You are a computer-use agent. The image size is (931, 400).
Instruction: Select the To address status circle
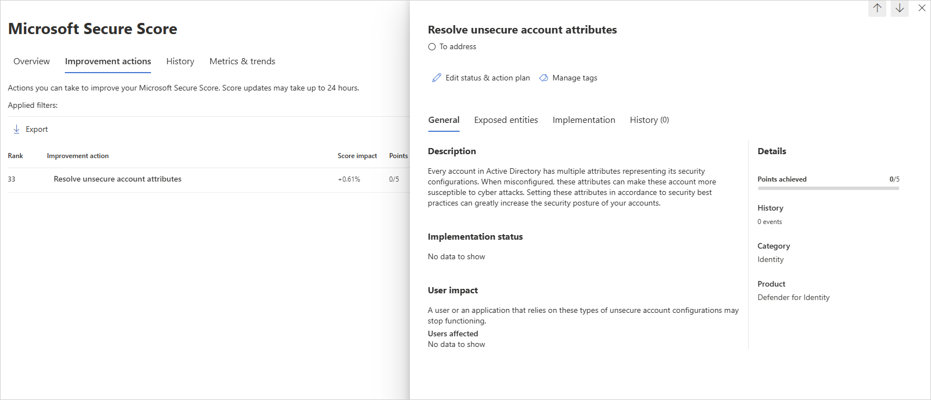tap(432, 47)
